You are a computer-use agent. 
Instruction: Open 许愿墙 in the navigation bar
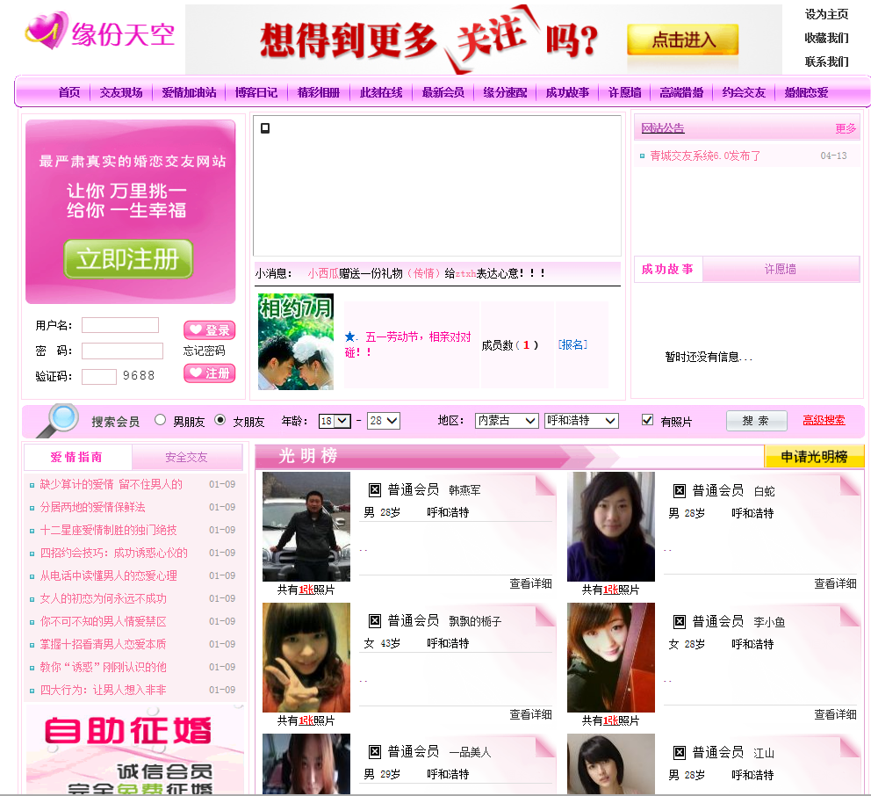[625, 92]
